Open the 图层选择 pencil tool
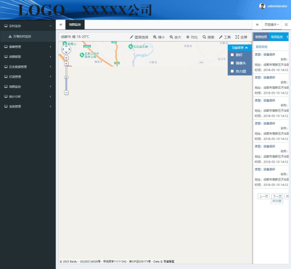This screenshot has height=269, width=291. click(139, 37)
